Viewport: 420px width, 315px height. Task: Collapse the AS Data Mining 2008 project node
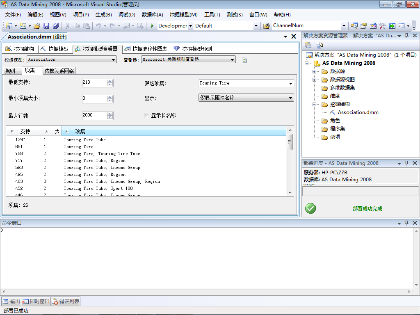306,64
